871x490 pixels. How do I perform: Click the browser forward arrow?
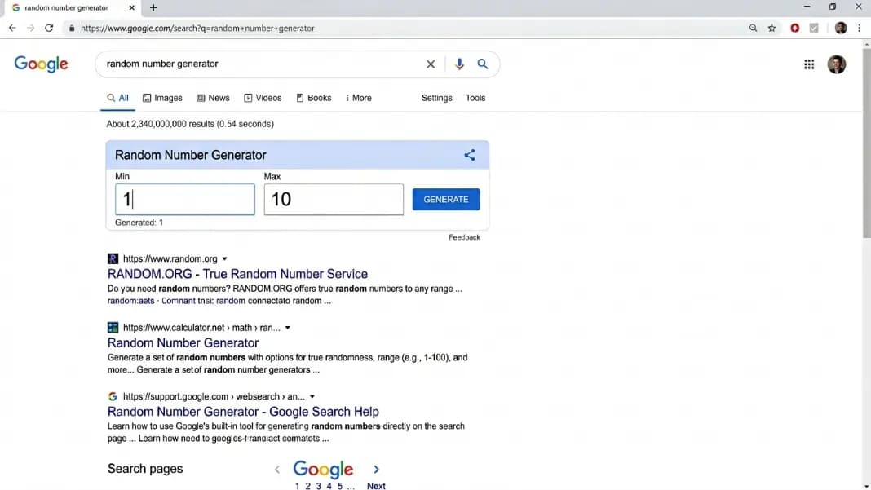30,28
